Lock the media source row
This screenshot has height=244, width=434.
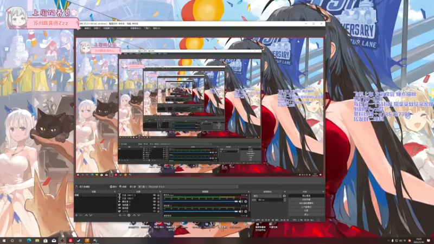pos(158,201)
